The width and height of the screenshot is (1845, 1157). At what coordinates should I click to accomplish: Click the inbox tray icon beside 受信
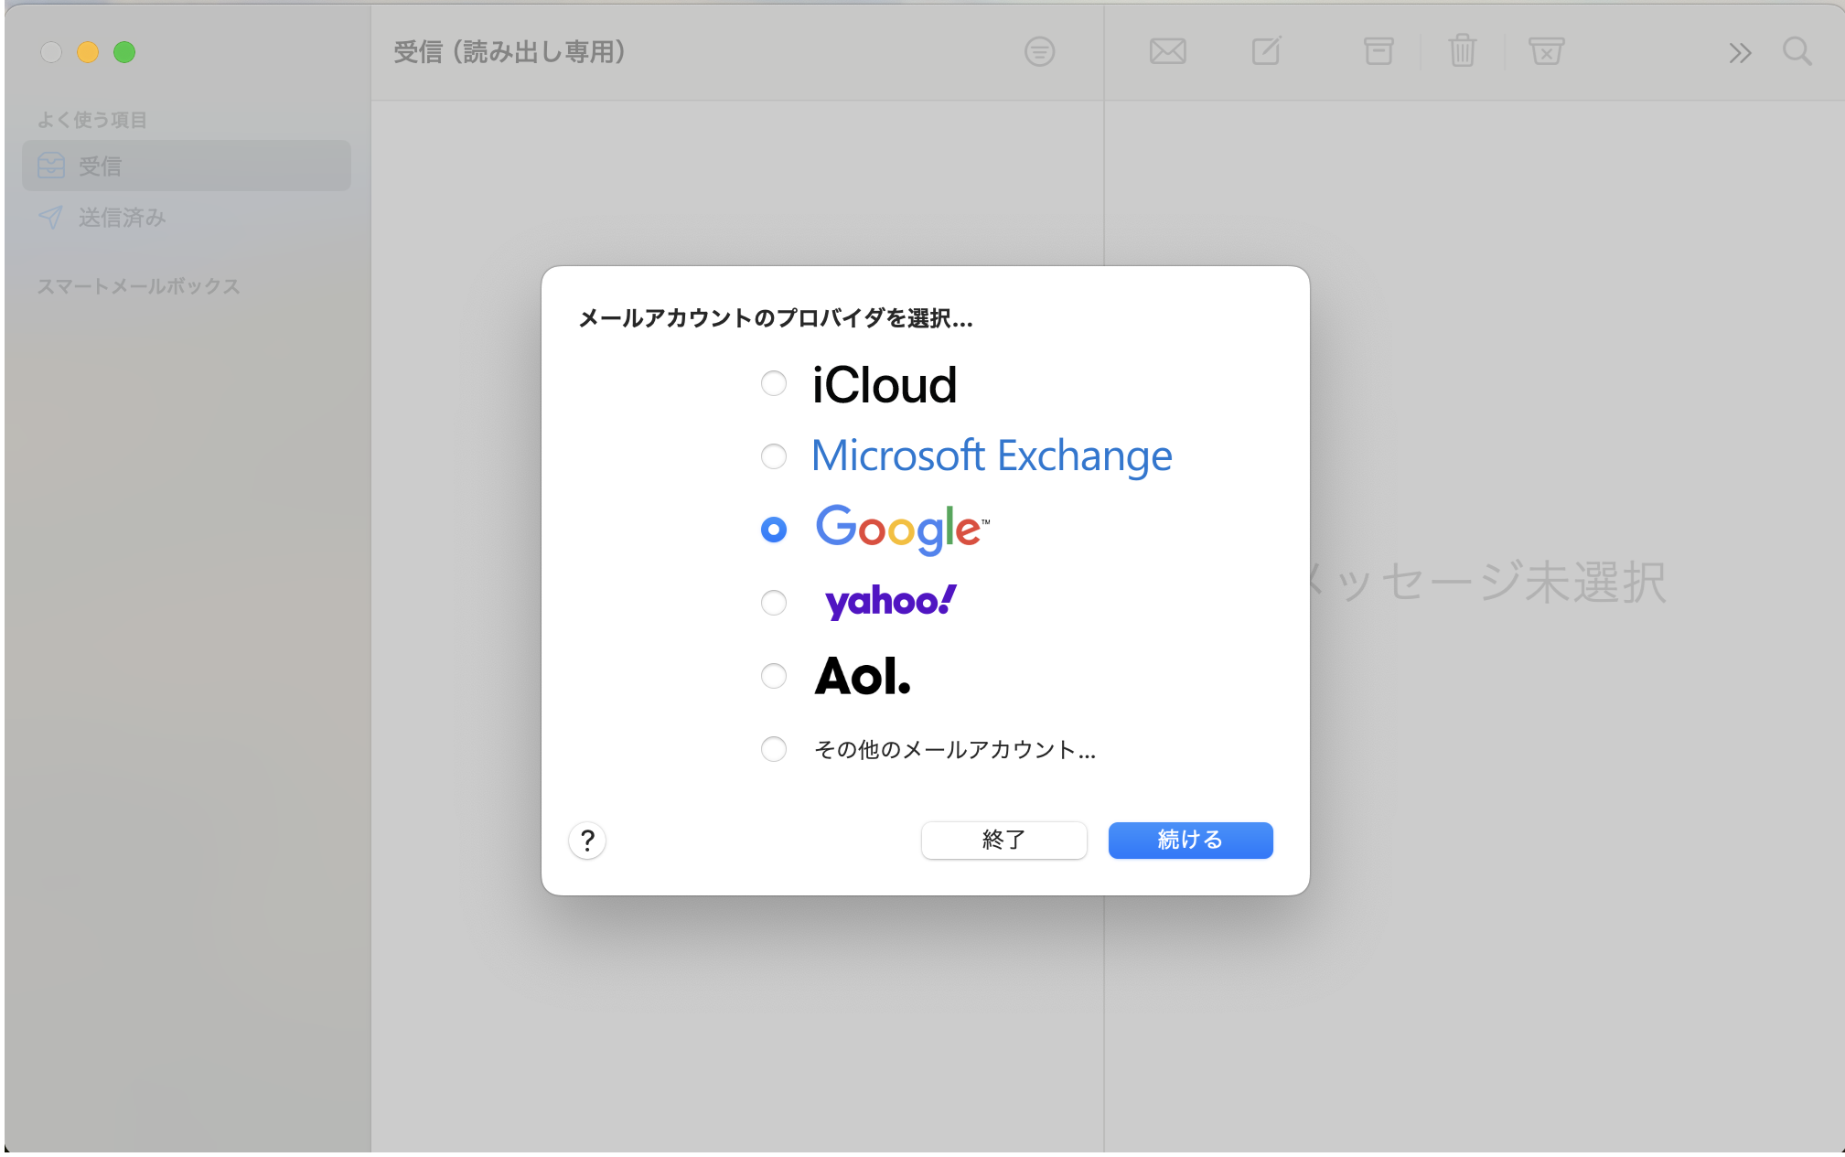tap(51, 166)
